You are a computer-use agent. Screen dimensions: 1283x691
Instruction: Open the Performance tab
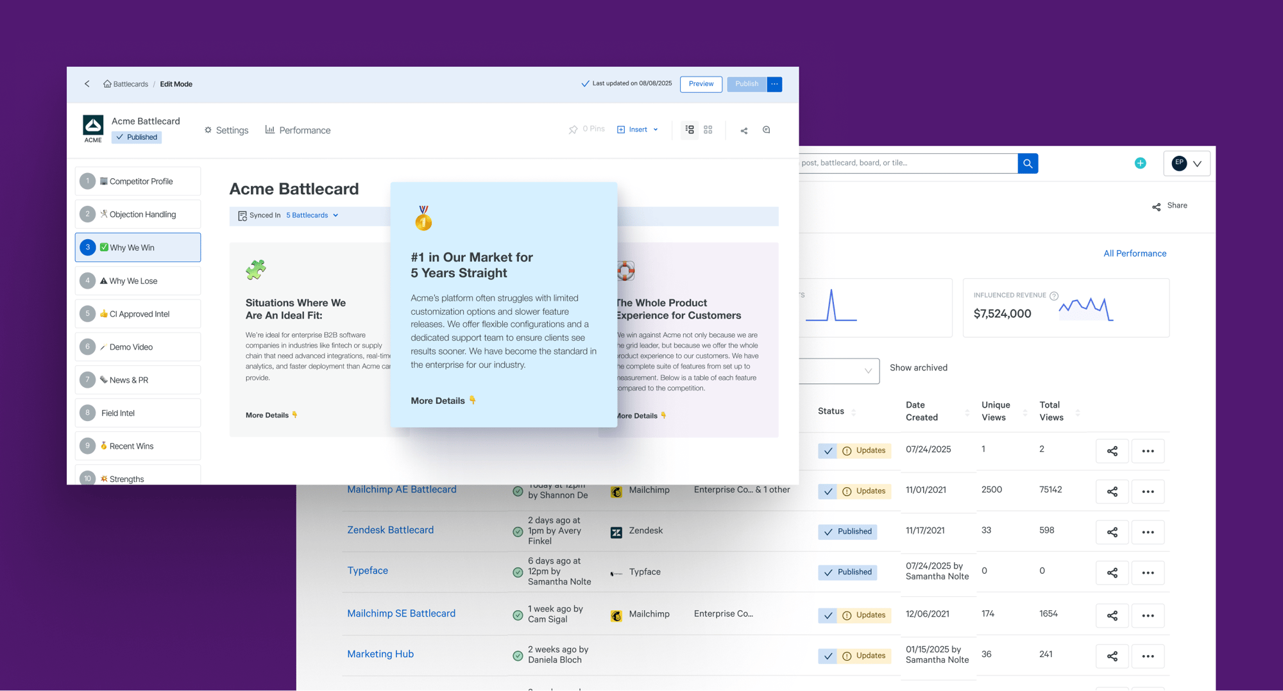point(298,130)
